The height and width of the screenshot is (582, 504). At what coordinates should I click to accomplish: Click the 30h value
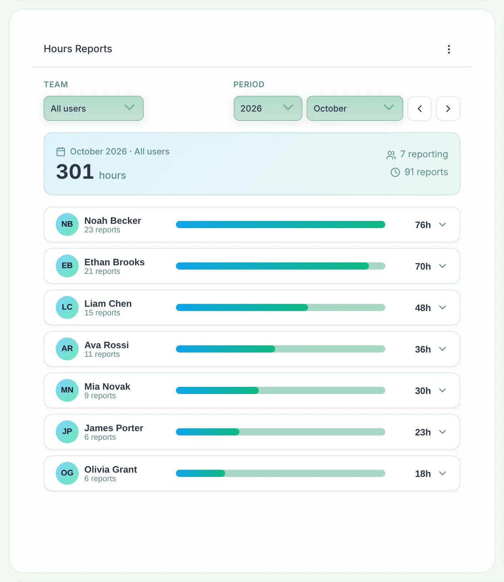pos(423,391)
